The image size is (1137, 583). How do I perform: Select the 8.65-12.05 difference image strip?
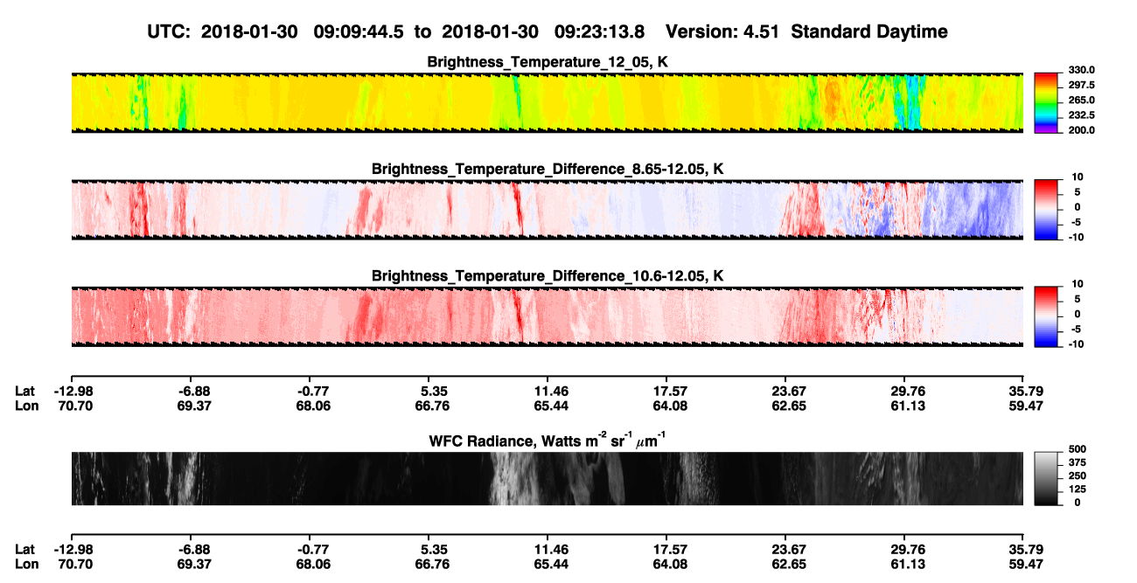coord(547,209)
